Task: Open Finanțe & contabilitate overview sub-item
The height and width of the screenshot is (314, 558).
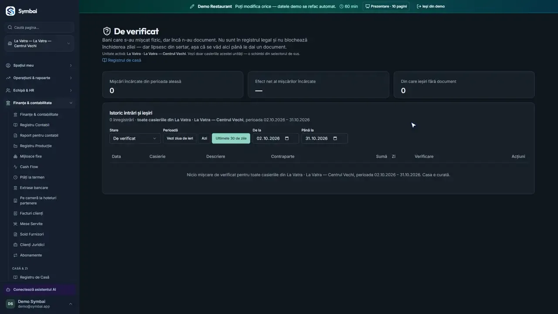Action: [39, 115]
